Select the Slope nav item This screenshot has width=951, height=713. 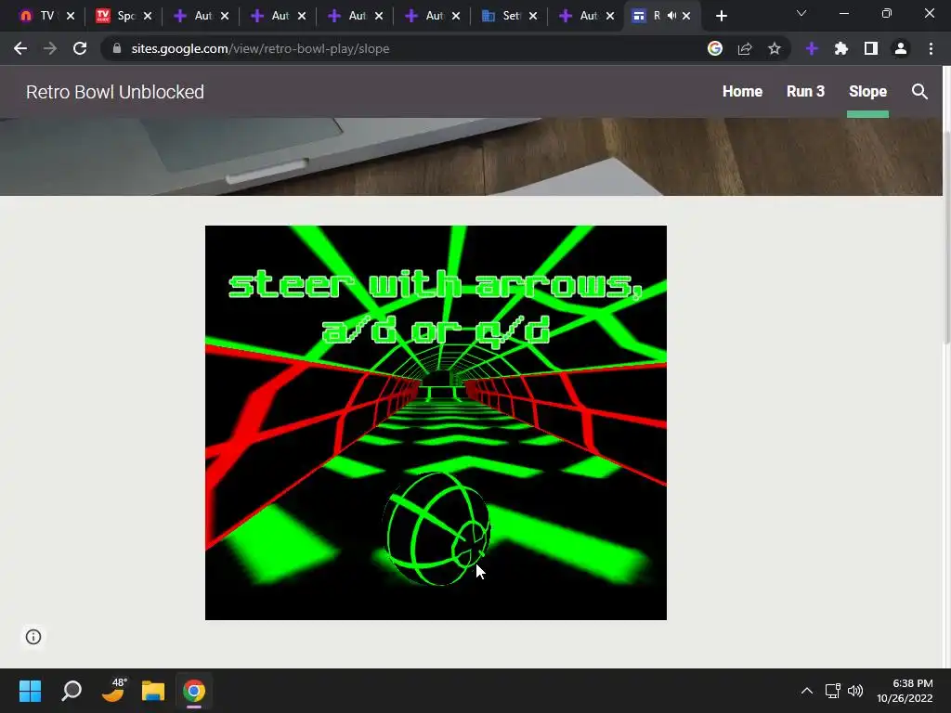coord(867,92)
